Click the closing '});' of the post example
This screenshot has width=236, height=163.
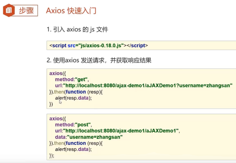click(x=52, y=156)
